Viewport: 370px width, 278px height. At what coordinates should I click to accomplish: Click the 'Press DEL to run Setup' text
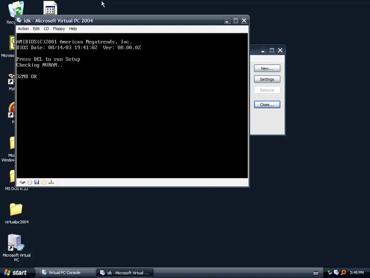tap(48, 59)
